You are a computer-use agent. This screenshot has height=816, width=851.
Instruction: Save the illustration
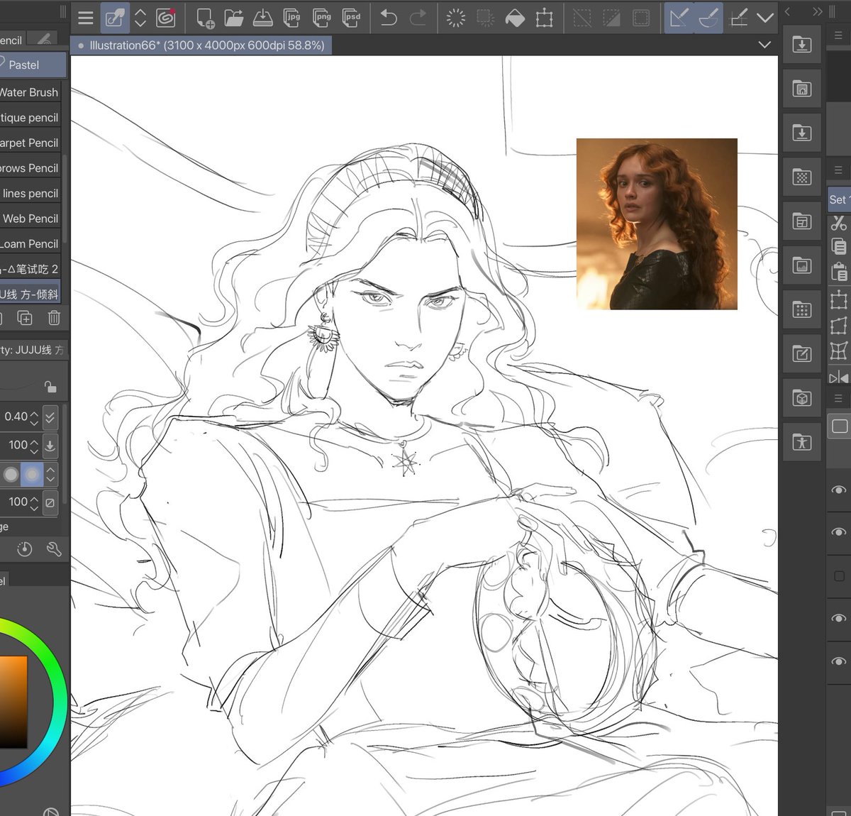pyautogui.click(x=263, y=18)
